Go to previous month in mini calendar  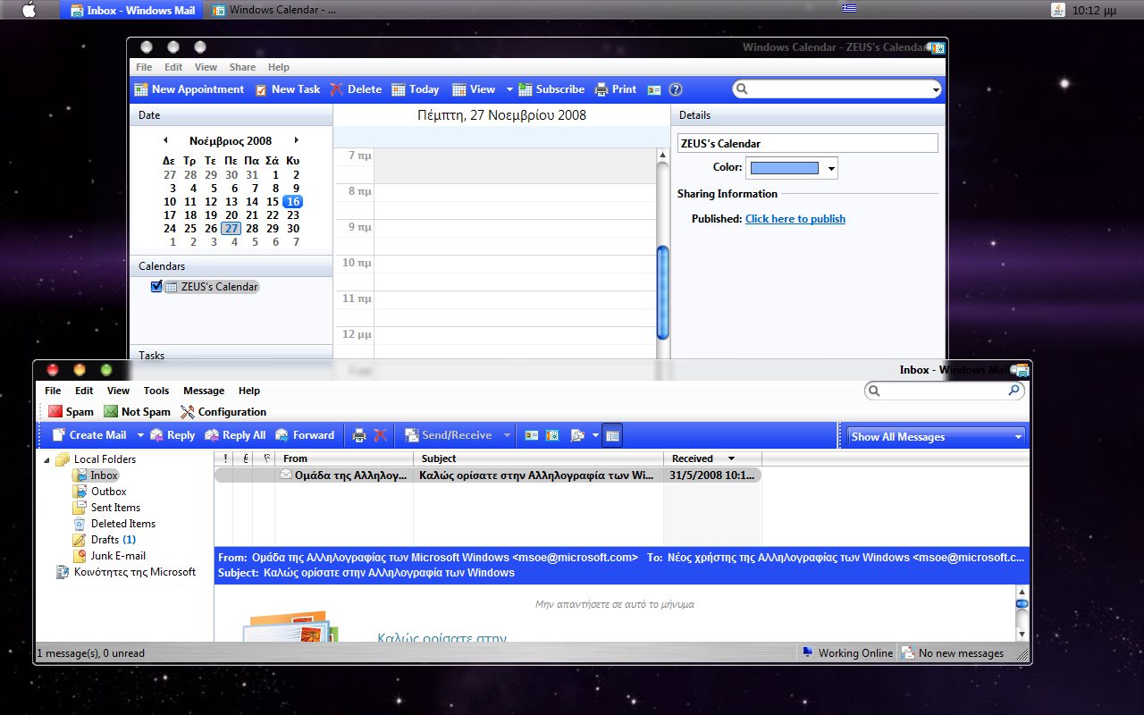pos(165,140)
